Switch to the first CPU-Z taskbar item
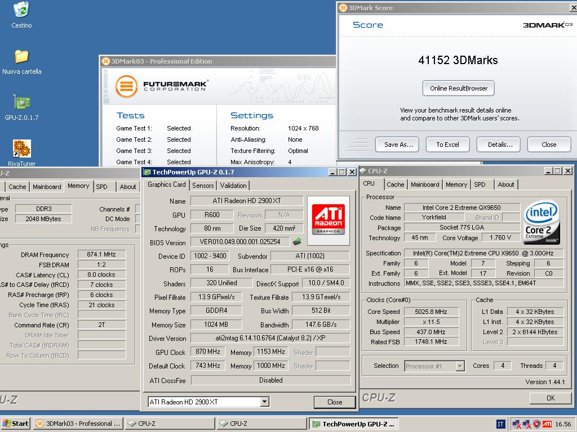 click(x=170, y=424)
